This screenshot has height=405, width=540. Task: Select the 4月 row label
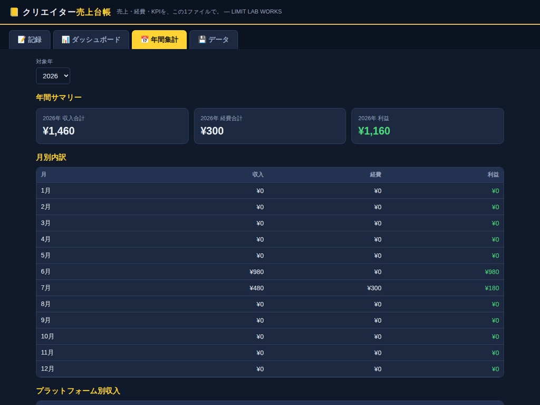click(45, 239)
